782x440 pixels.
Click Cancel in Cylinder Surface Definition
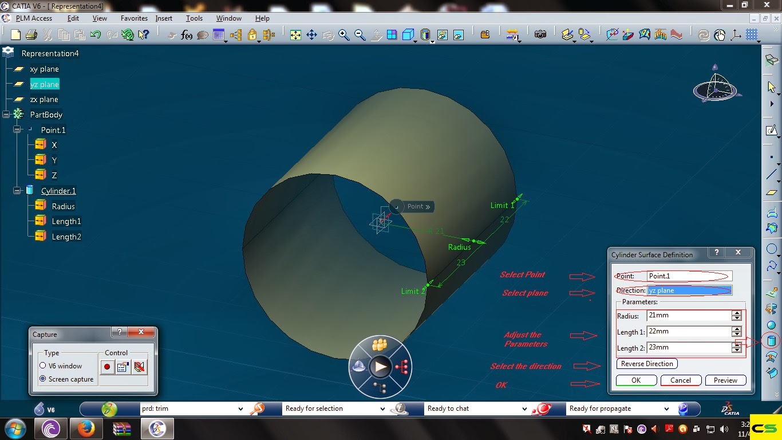pos(681,380)
